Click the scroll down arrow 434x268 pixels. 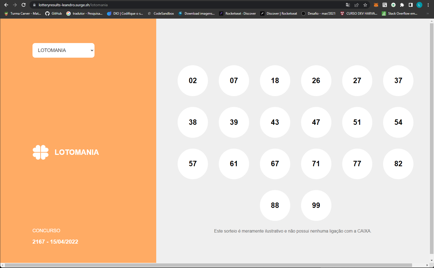[432, 260]
